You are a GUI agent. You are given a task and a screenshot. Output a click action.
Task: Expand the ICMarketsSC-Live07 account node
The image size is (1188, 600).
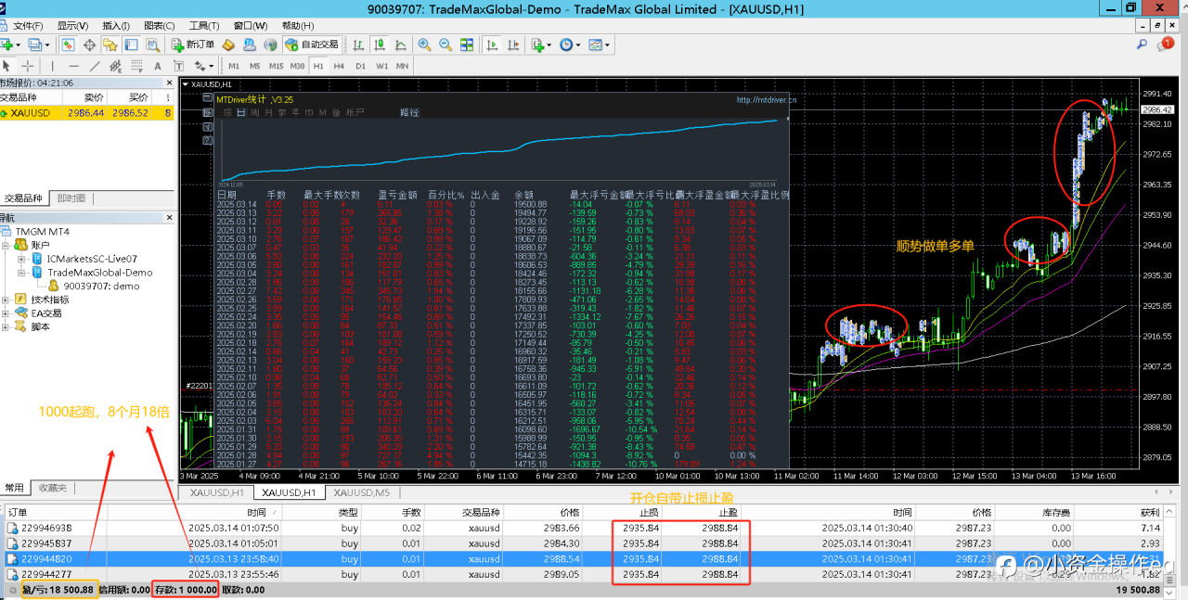click(22, 259)
